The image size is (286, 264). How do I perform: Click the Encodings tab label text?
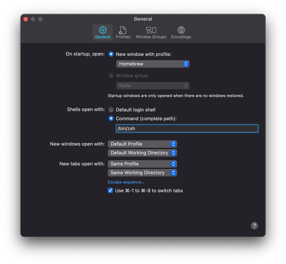(x=181, y=37)
